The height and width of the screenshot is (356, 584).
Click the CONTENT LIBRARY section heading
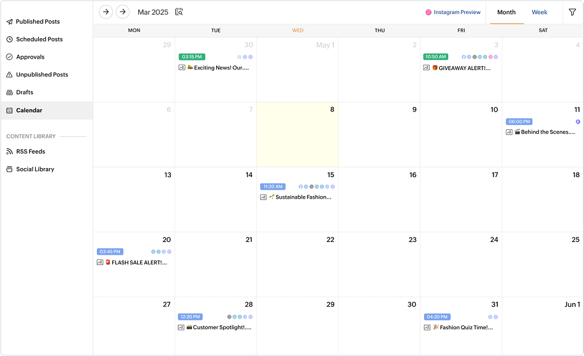pyautogui.click(x=31, y=136)
